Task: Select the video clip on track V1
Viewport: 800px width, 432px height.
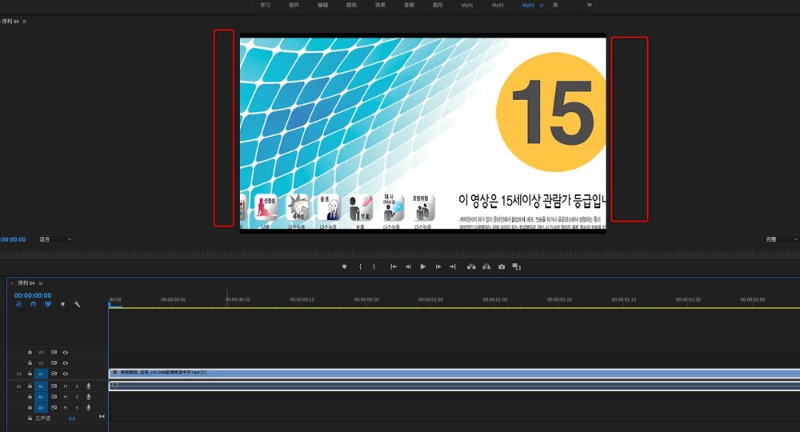Action: coord(454,374)
